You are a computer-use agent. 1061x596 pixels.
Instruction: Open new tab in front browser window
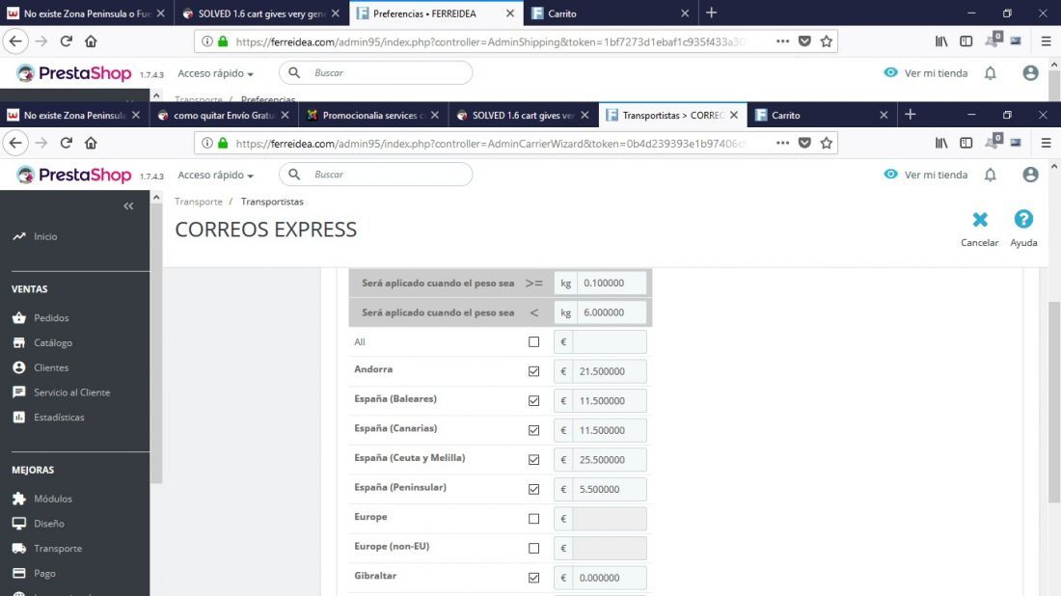click(911, 115)
